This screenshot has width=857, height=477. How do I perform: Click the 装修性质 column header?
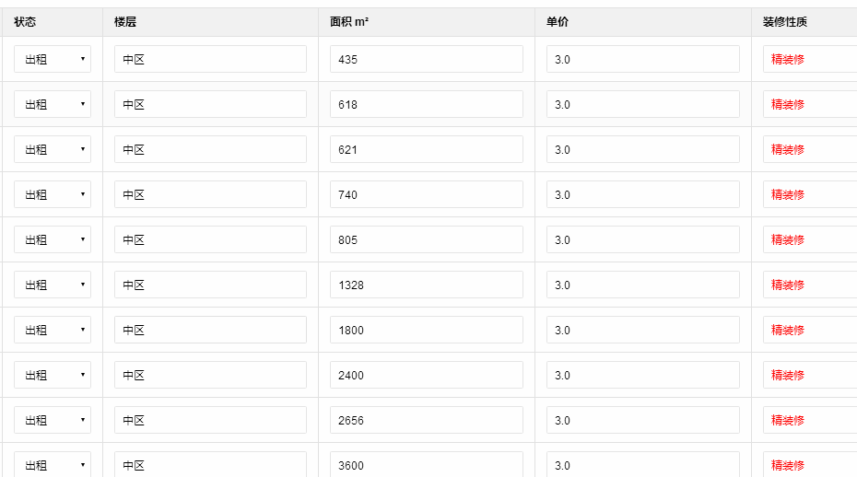[x=784, y=22]
